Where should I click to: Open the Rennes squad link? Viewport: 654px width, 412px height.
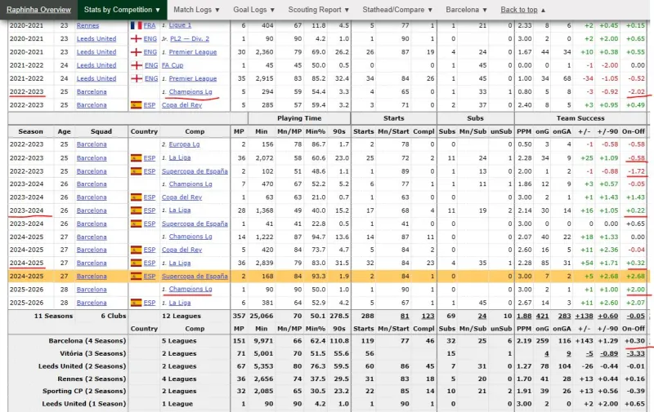click(x=87, y=25)
